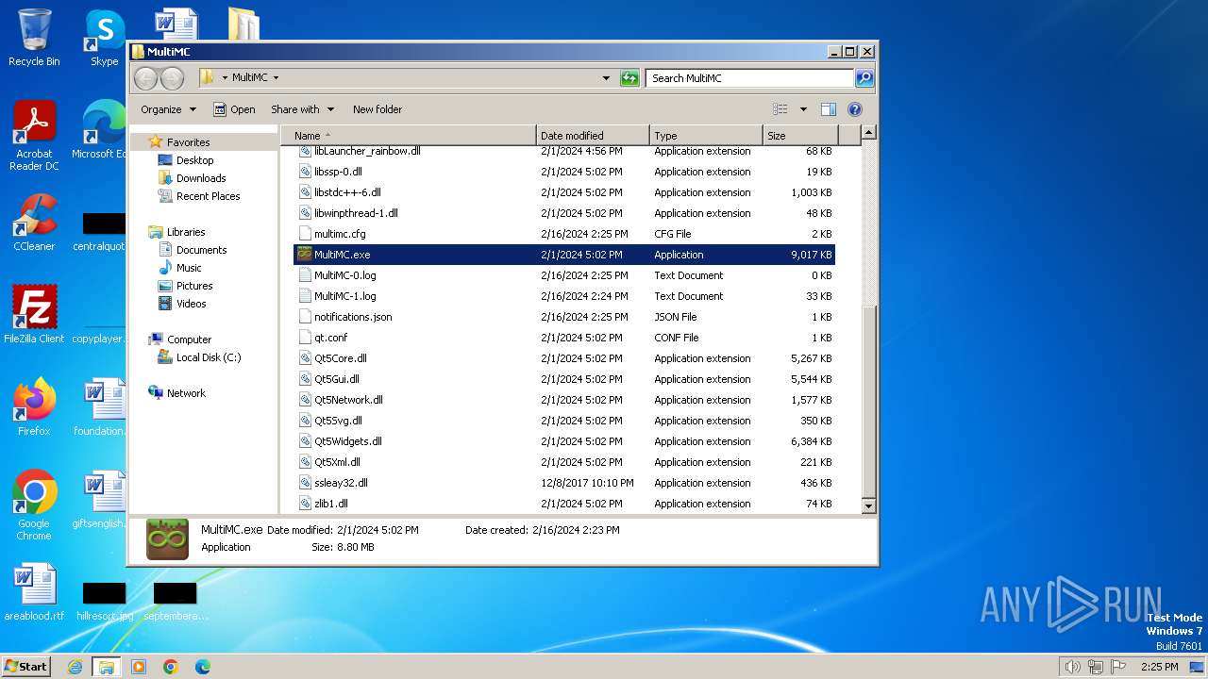The height and width of the screenshot is (679, 1208).
Task: Click the Start button
Action: 25,666
